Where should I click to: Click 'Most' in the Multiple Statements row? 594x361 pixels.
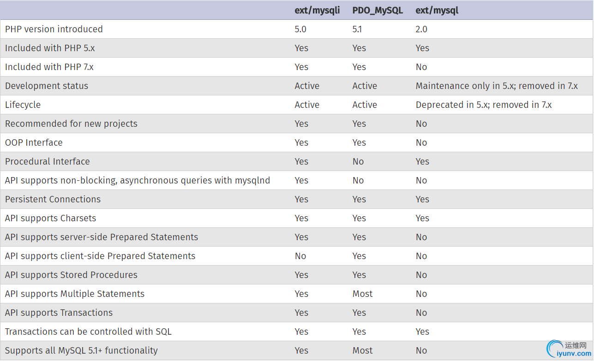point(362,294)
